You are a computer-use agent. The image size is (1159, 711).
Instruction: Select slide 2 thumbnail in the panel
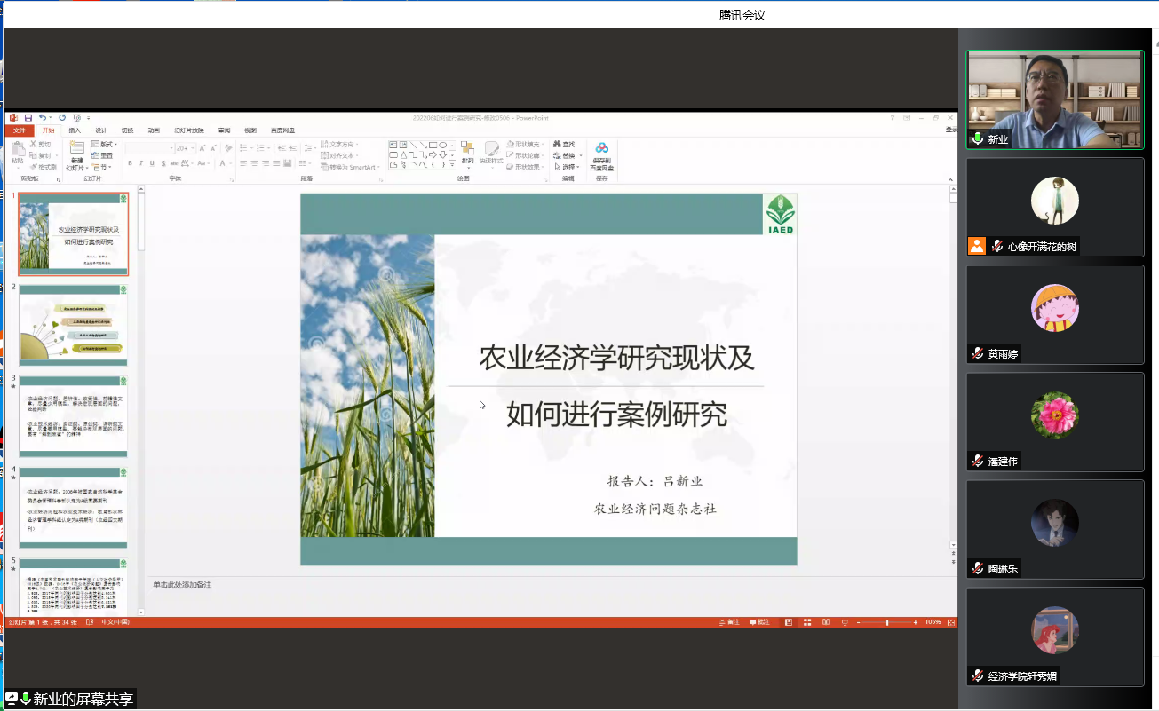click(74, 326)
